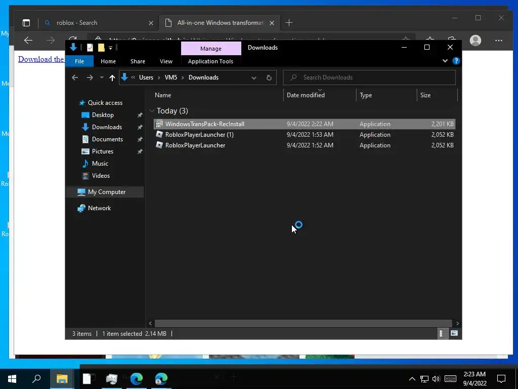Expand the ribbon with the chevron

445,61
